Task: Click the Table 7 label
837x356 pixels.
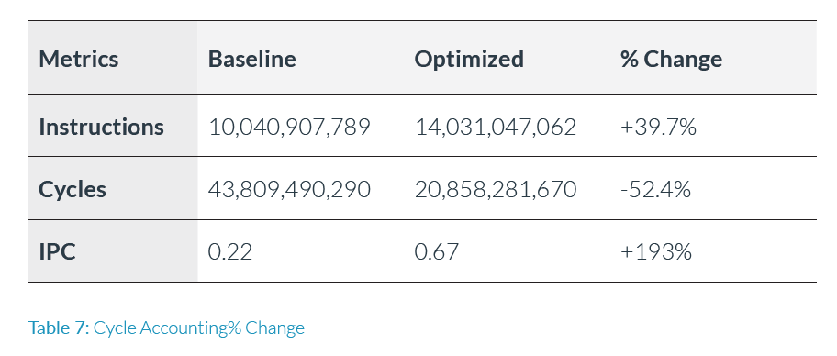Action: (59, 328)
